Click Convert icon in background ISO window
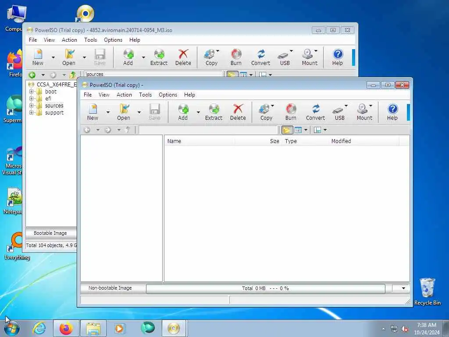The height and width of the screenshot is (337, 449). [260, 57]
